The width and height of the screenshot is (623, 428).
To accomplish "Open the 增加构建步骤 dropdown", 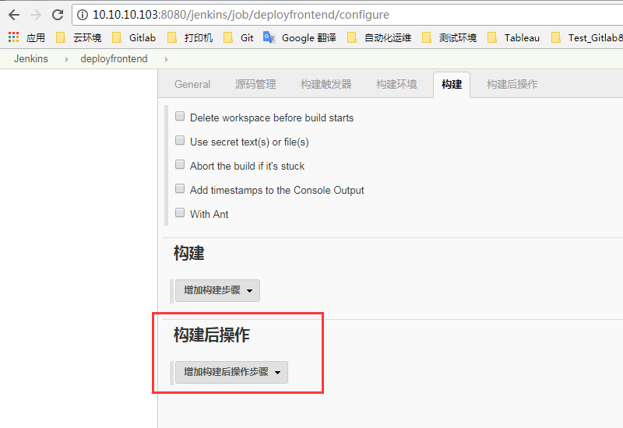I will tap(218, 290).
